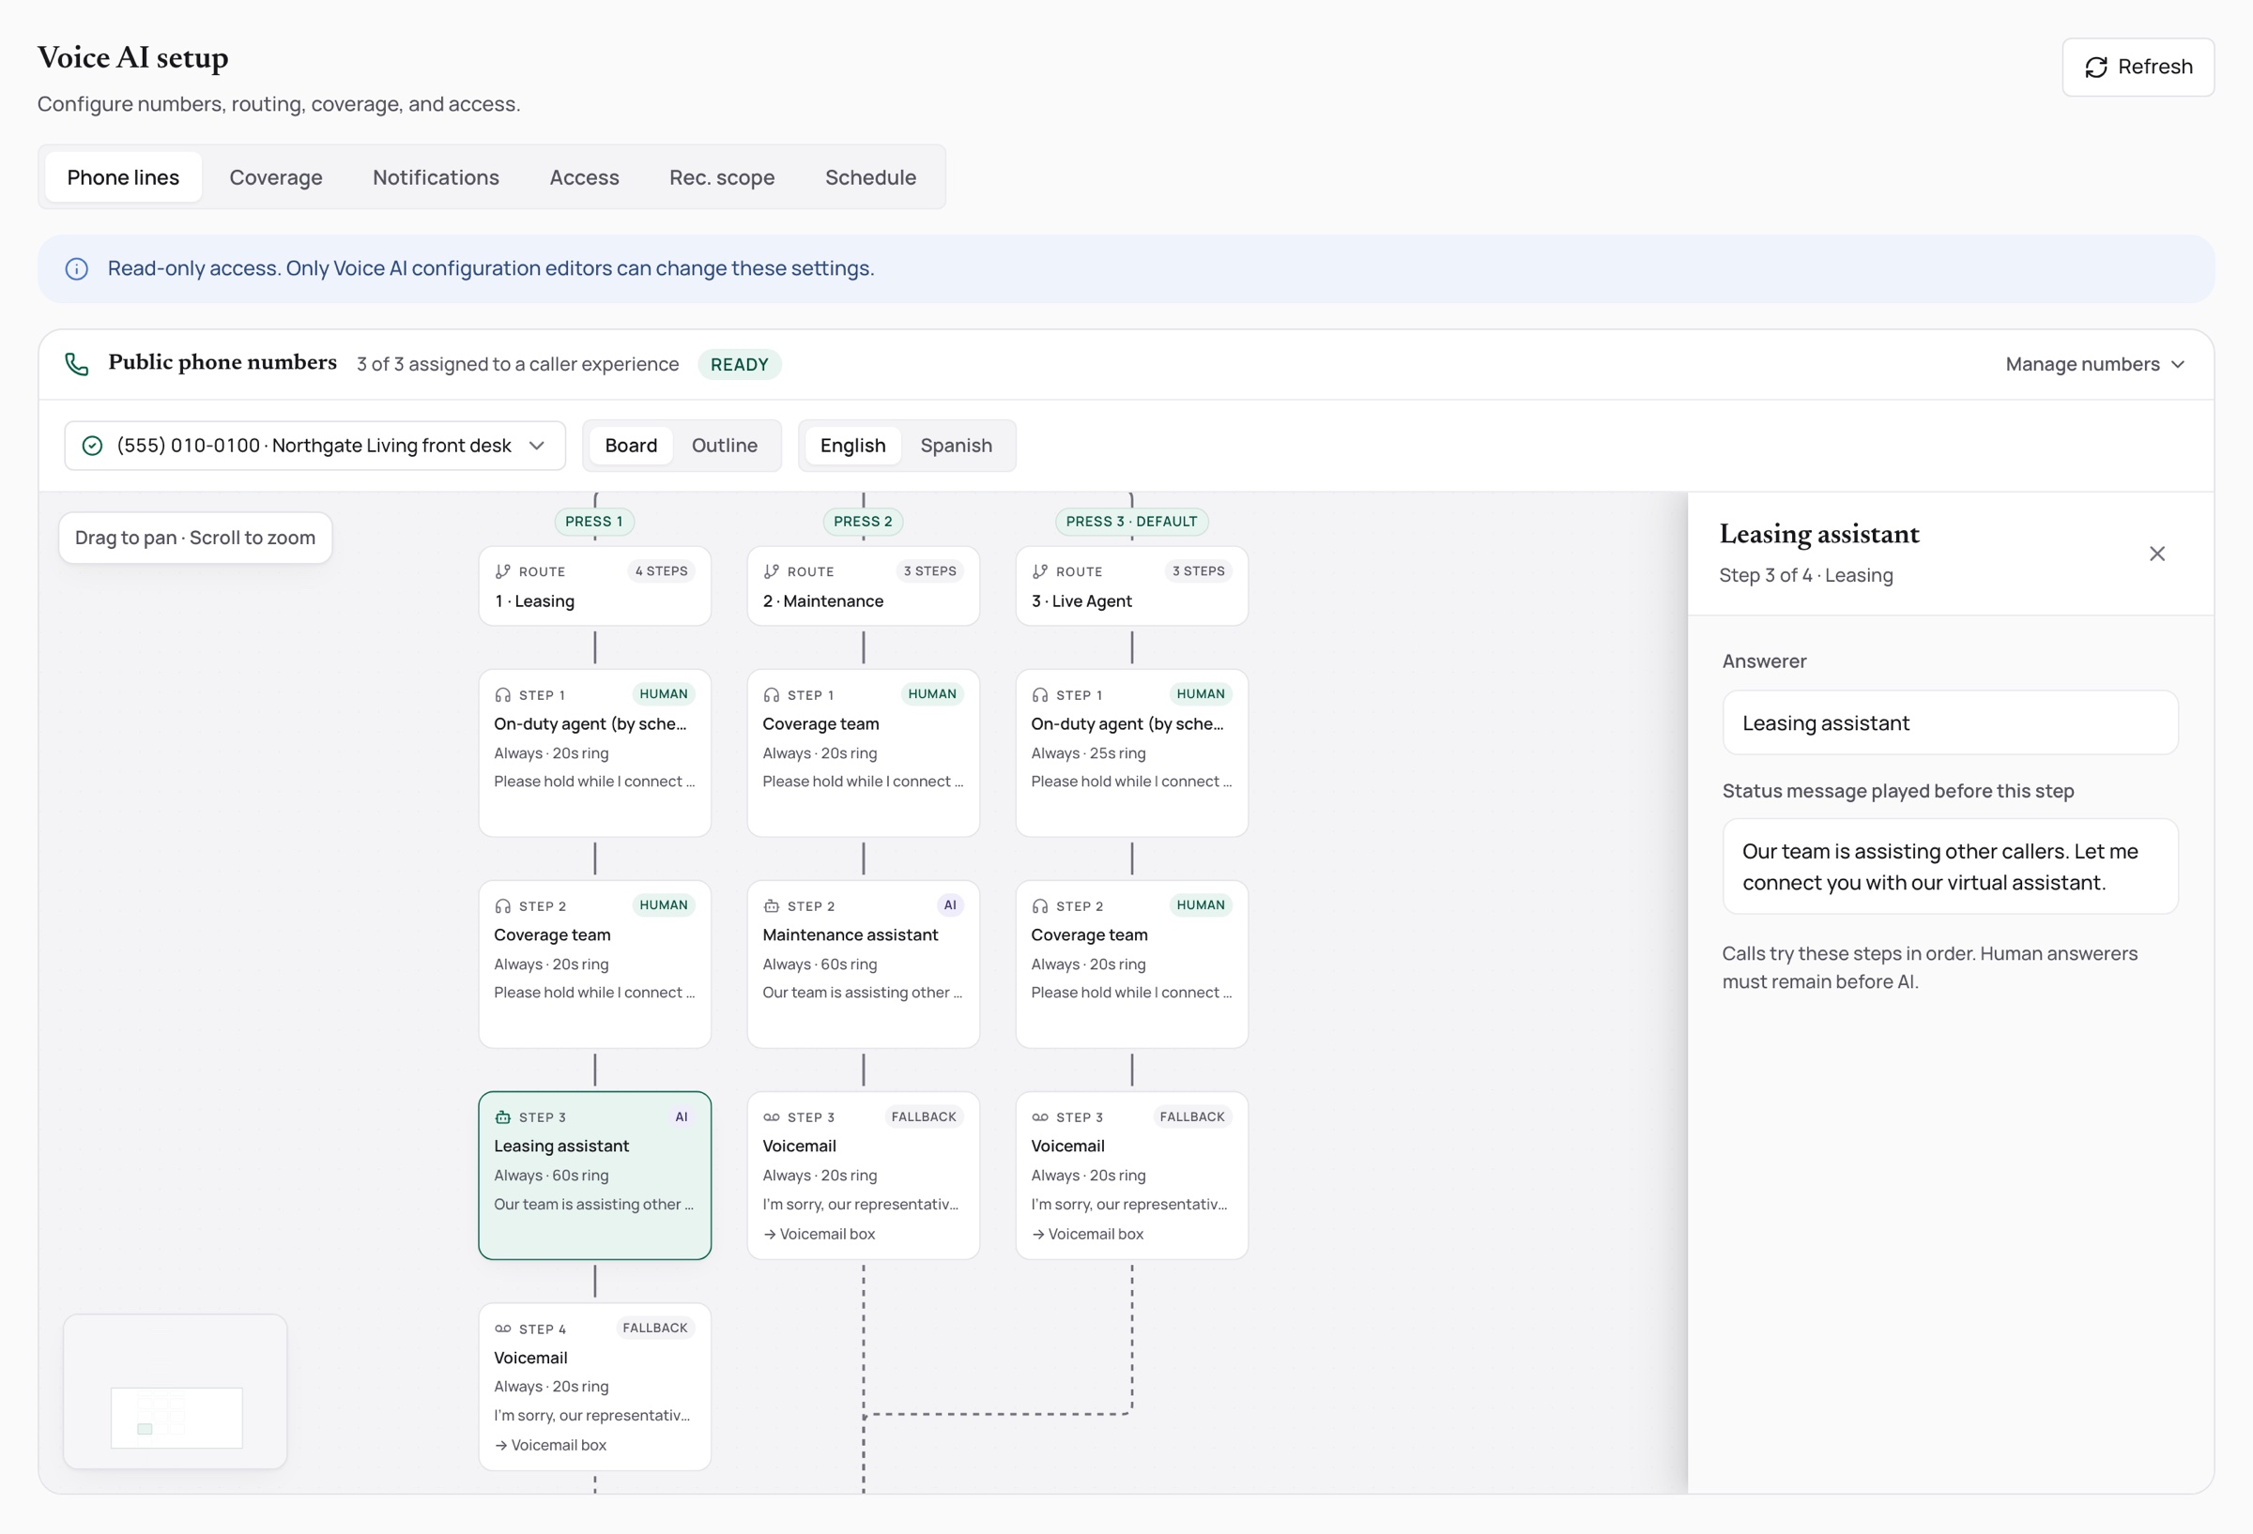Open the Northgate Living front desk number selector
2253x1534 pixels.
pos(315,446)
